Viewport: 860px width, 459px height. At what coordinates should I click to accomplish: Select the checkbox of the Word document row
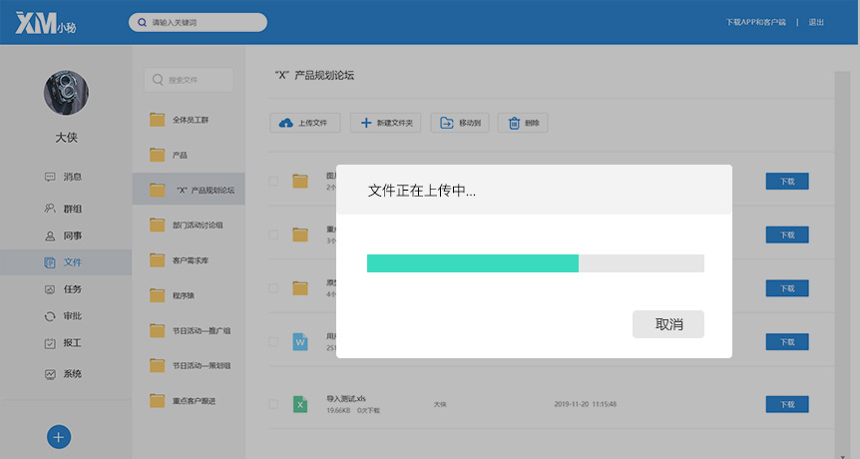coord(273,342)
